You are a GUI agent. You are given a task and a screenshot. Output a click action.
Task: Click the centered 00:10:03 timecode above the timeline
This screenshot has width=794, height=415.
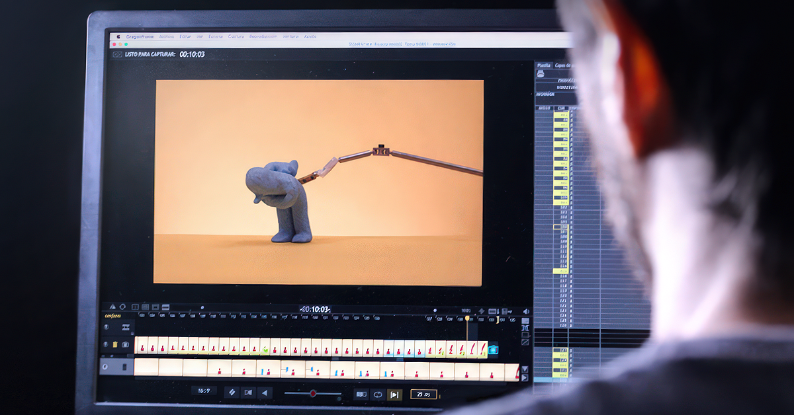coord(315,309)
